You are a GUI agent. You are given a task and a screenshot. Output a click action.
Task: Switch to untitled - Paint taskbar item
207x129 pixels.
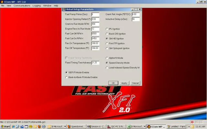click(177, 127)
